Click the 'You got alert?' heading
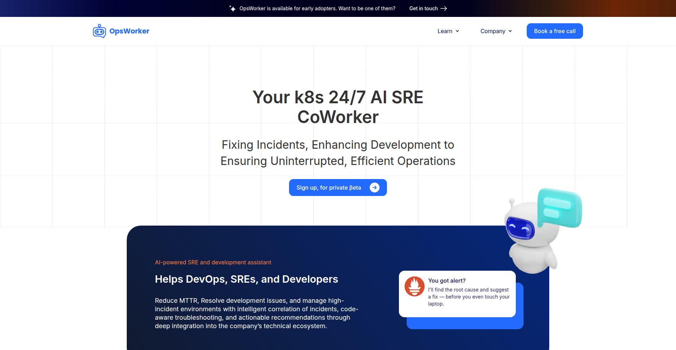Screen dimensions: 676x350 pyautogui.click(x=447, y=281)
